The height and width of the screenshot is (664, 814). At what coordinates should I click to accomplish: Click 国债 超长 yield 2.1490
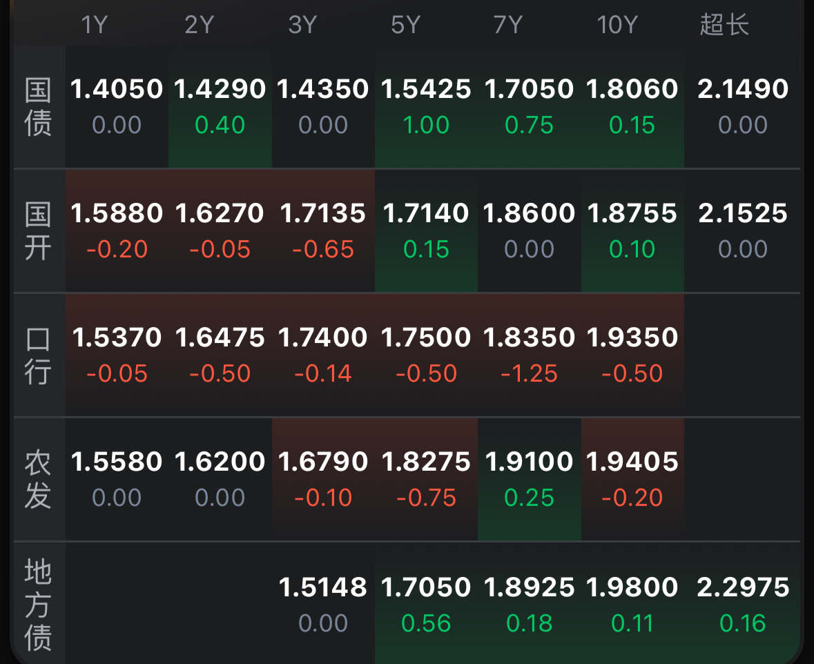(x=743, y=89)
